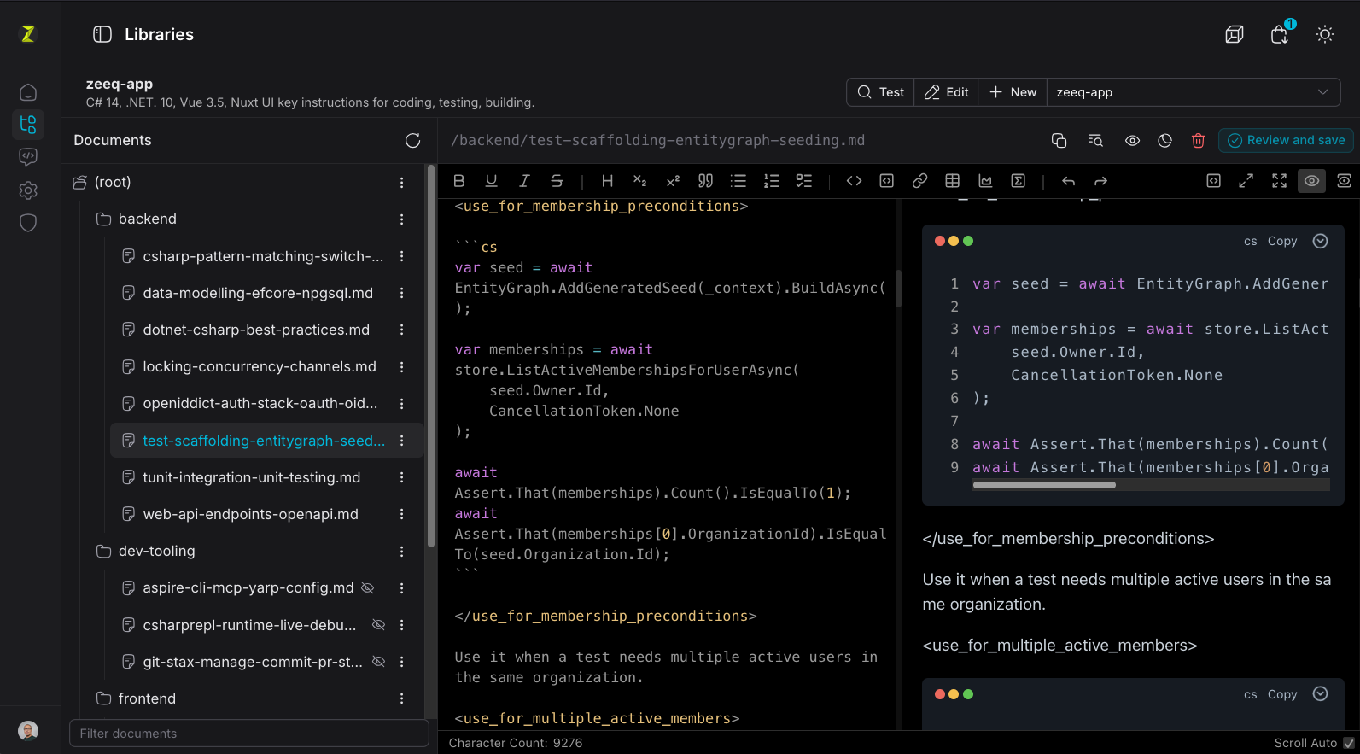Toggle bold formatting in editor toolbar
Viewport: 1360px width, 754px height.
click(x=459, y=181)
